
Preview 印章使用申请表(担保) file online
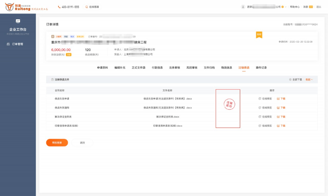265,126
